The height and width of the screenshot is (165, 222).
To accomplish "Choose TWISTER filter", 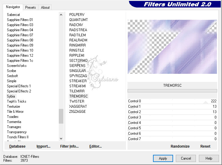I will tap(77, 101).
